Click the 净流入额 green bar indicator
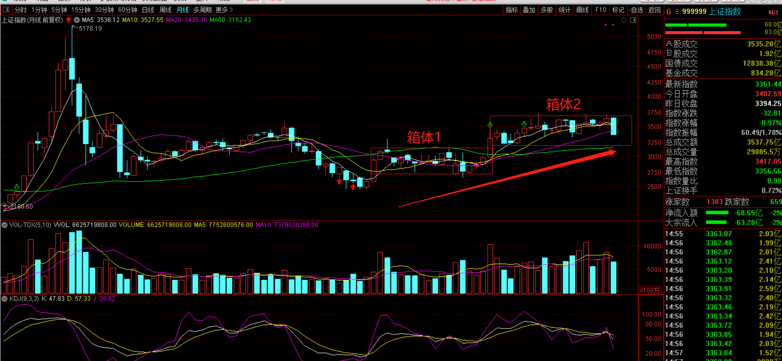 [717, 213]
